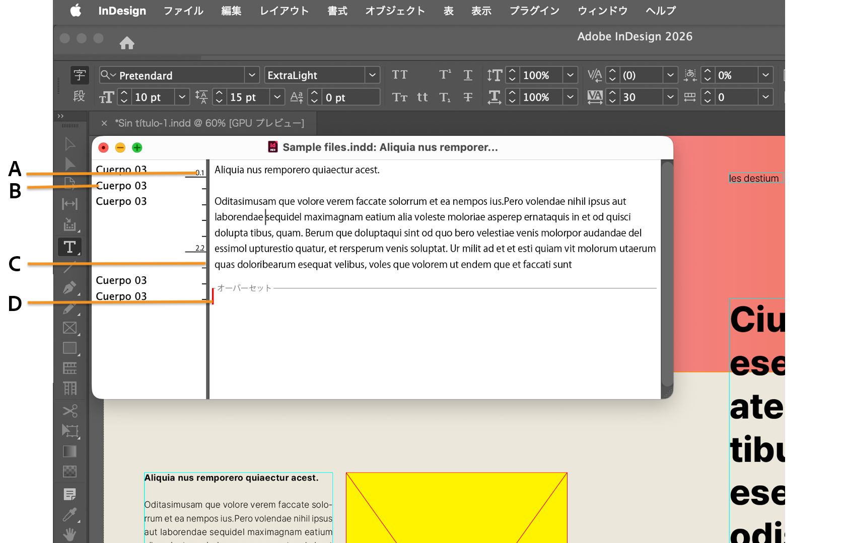Toggle Underline formatting
The image size is (841, 543).
click(468, 75)
